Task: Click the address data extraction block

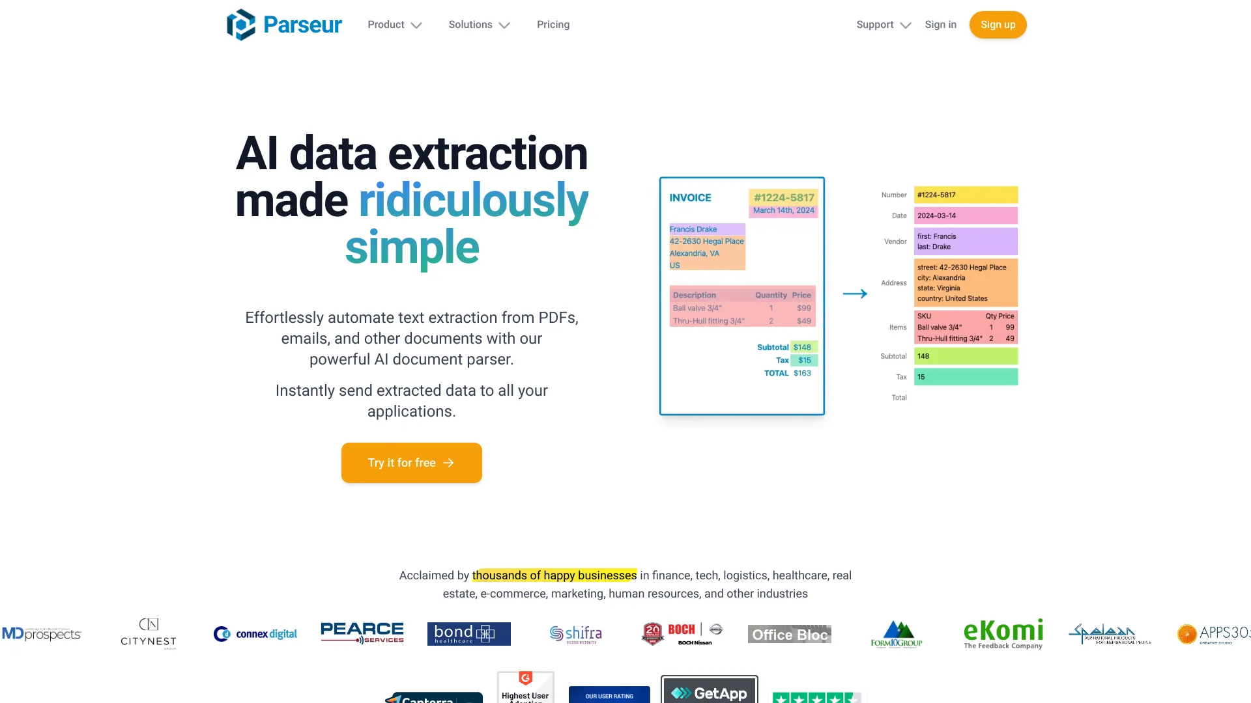Action: 964,282
